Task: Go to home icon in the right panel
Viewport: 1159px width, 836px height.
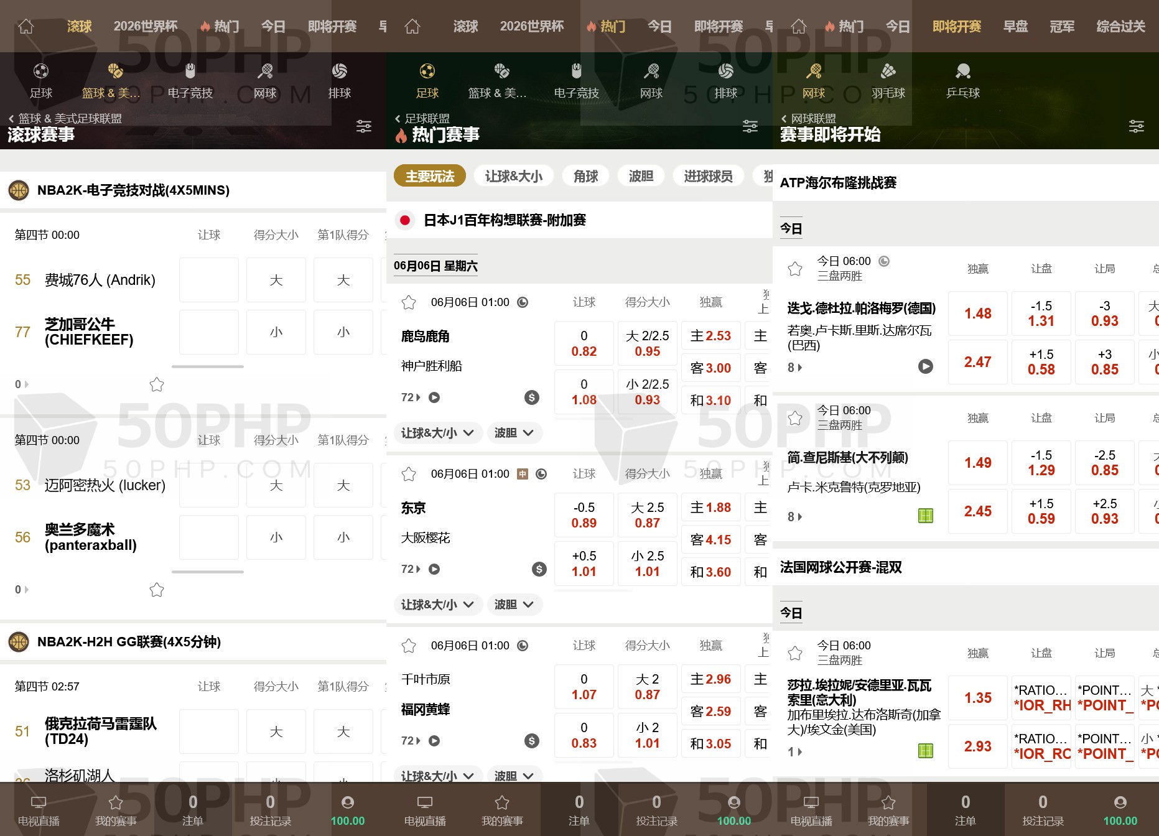Action: point(799,26)
